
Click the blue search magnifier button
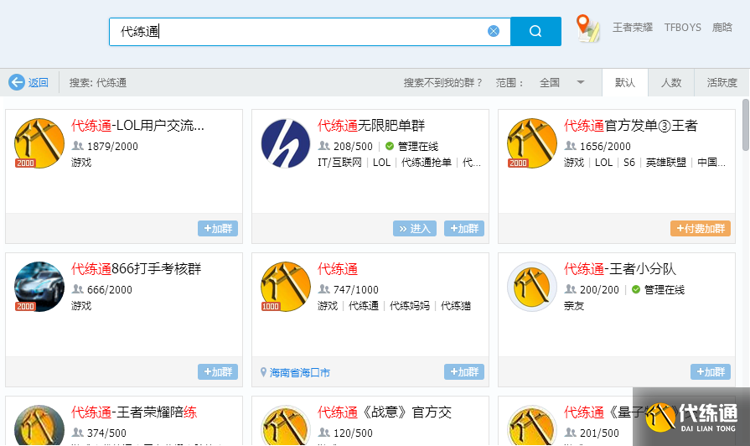[535, 32]
